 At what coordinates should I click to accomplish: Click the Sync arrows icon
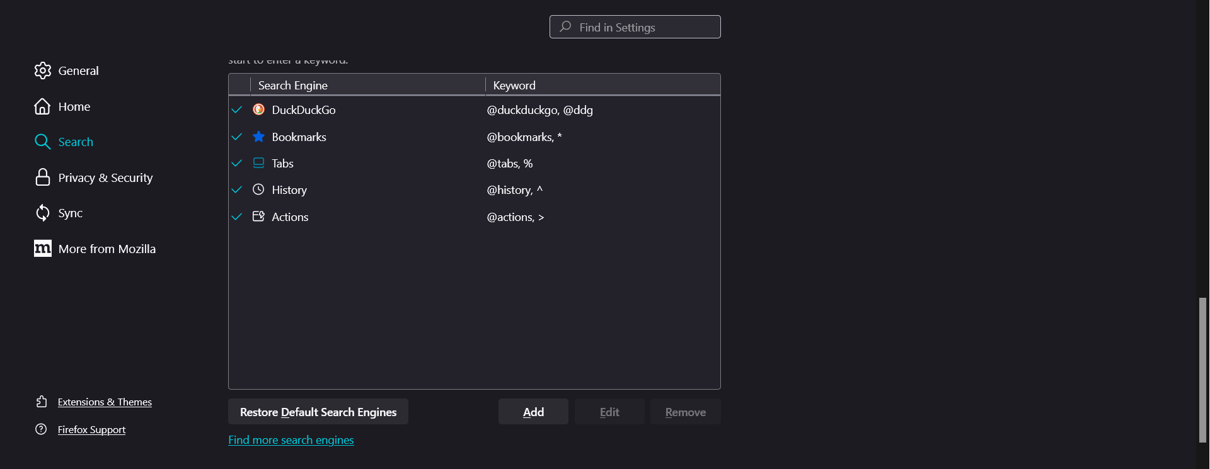(42, 213)
